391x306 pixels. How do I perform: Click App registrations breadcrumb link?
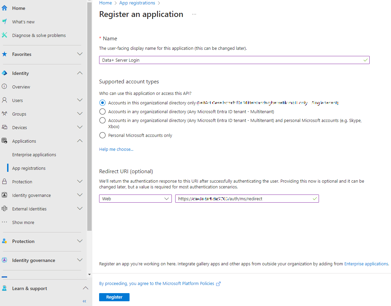click(x=137, y=3)
